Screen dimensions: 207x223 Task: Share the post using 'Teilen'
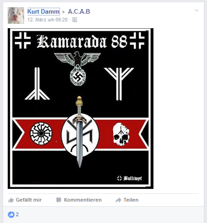click(127, 200)
